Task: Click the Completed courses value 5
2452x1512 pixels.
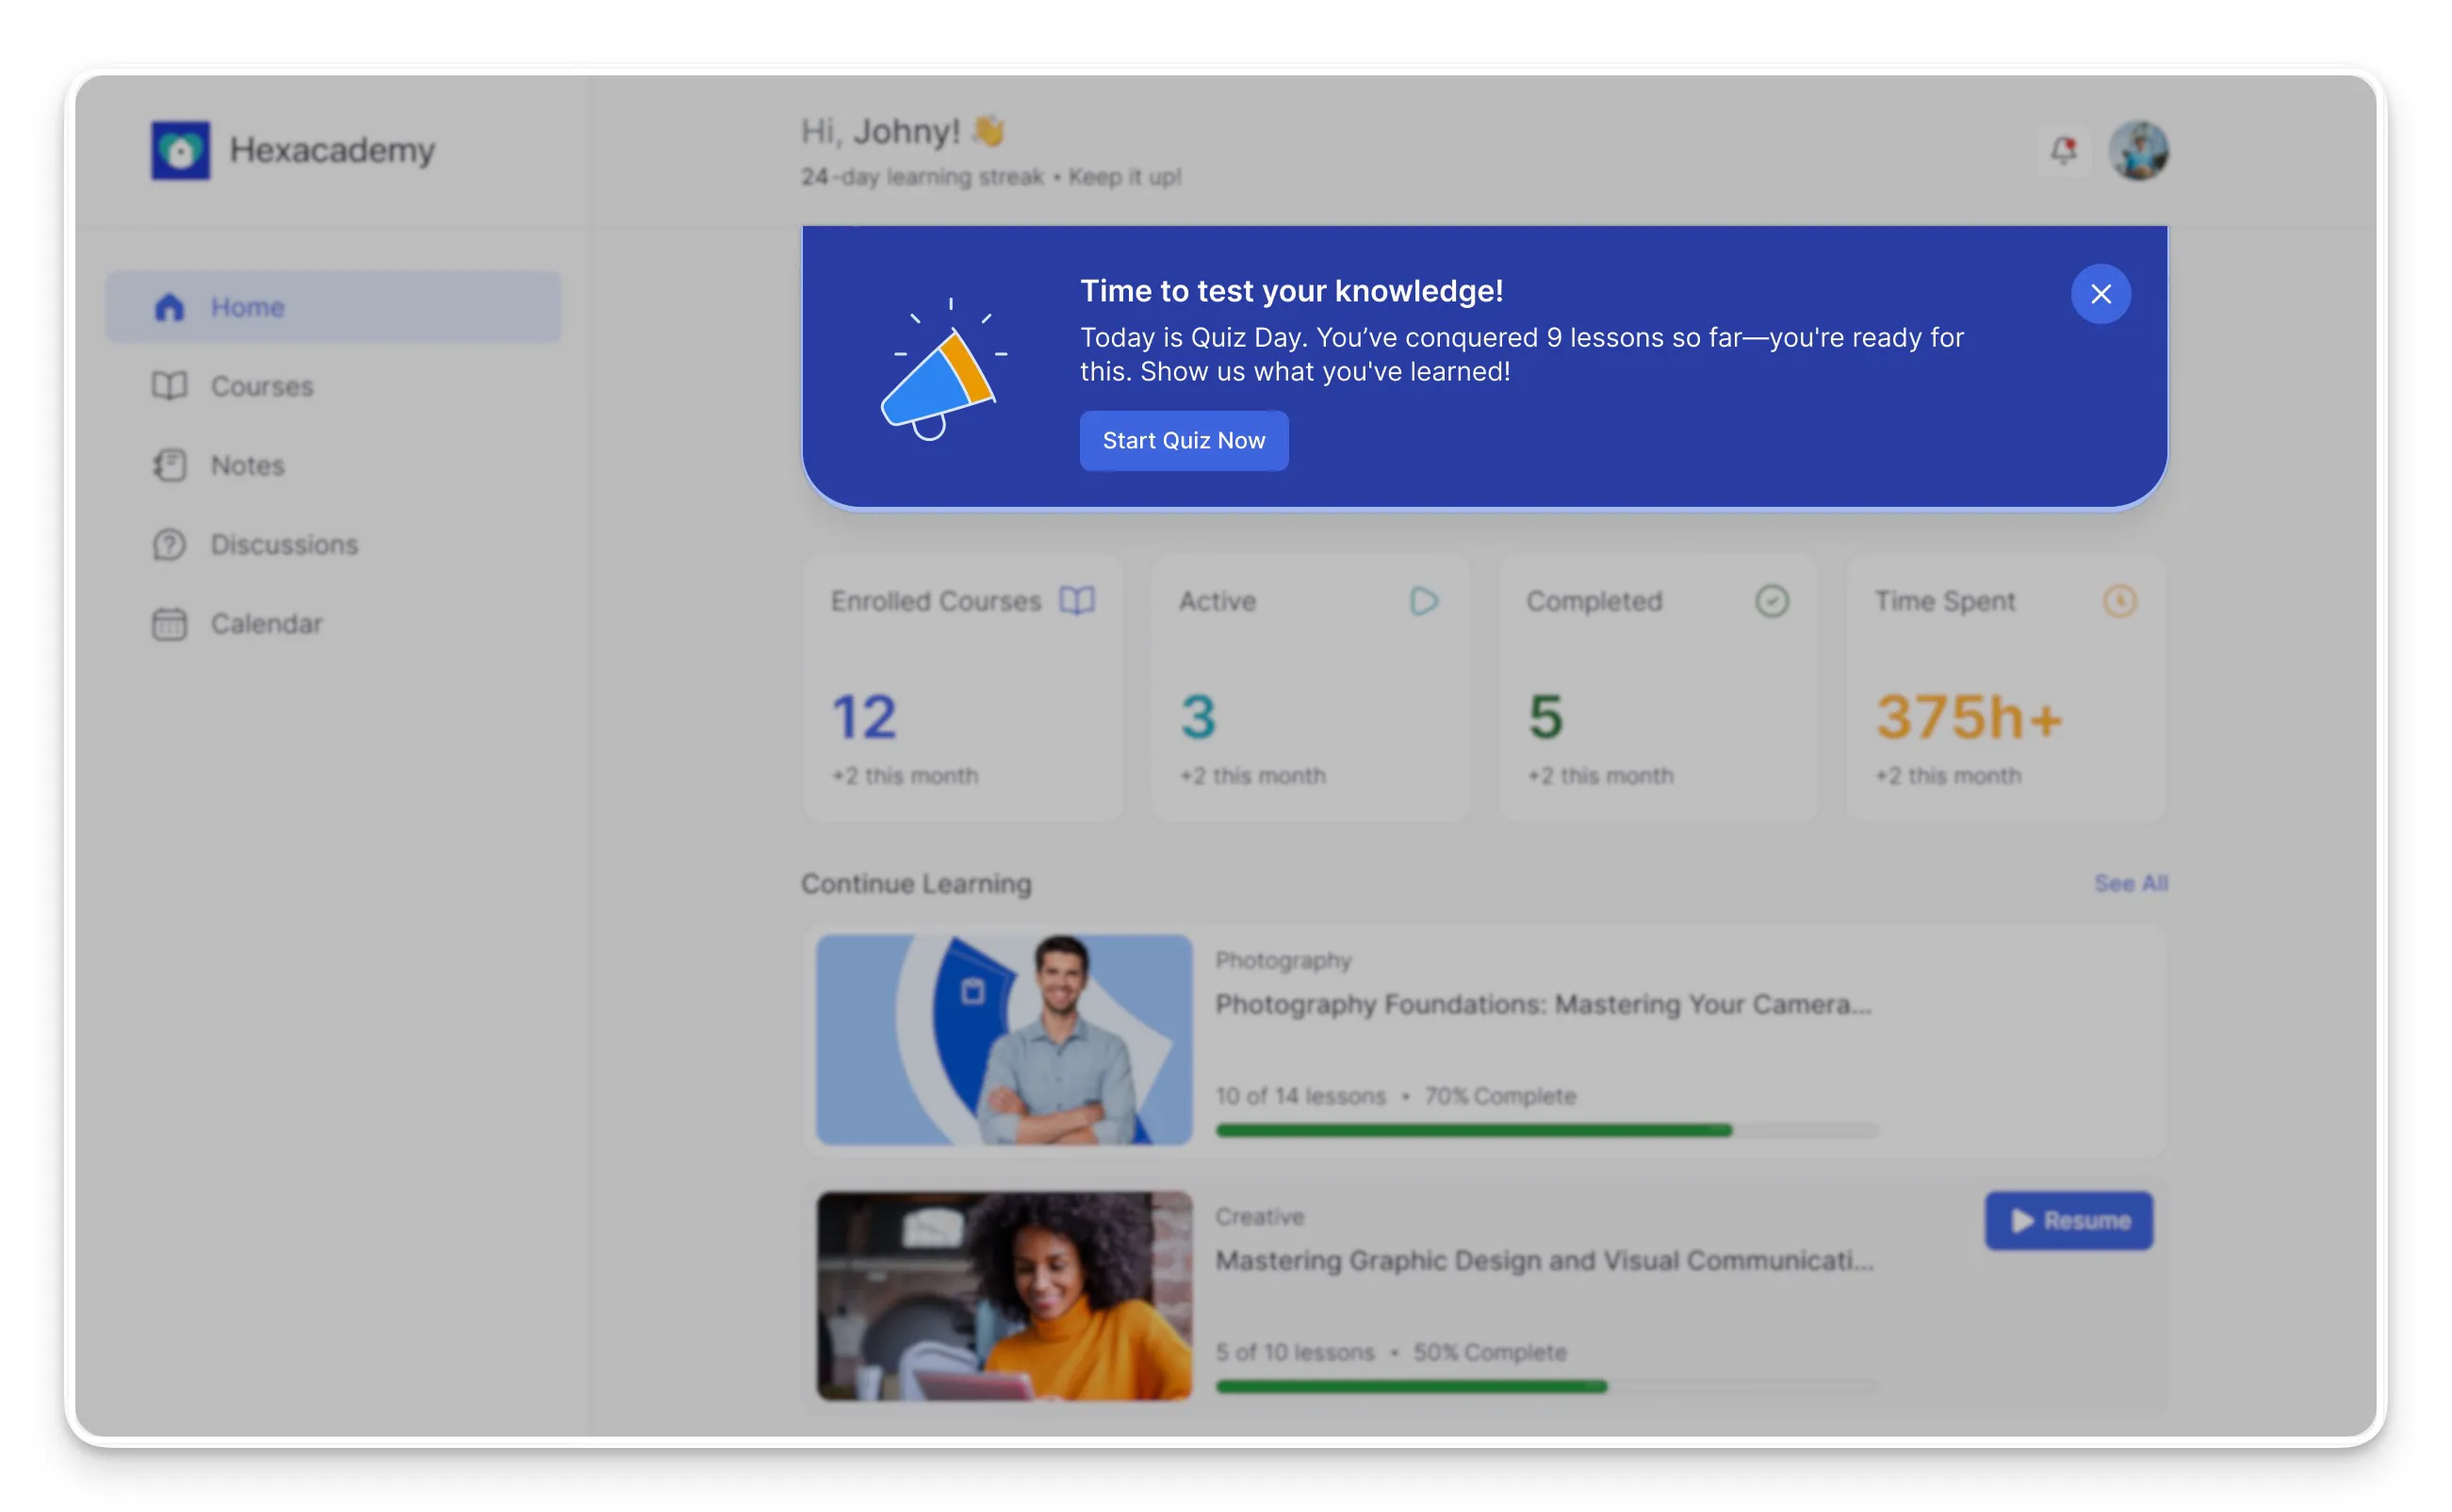Action: click(x=1545, y=717)
